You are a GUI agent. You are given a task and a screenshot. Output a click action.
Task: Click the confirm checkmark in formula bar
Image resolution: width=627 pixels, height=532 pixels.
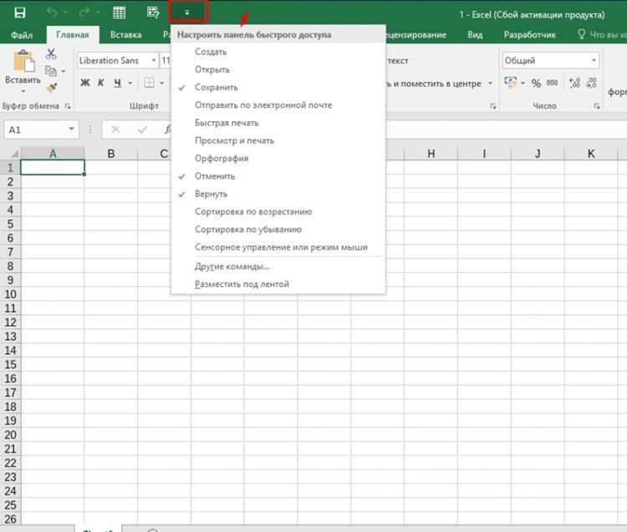click(x=142, y=129)
